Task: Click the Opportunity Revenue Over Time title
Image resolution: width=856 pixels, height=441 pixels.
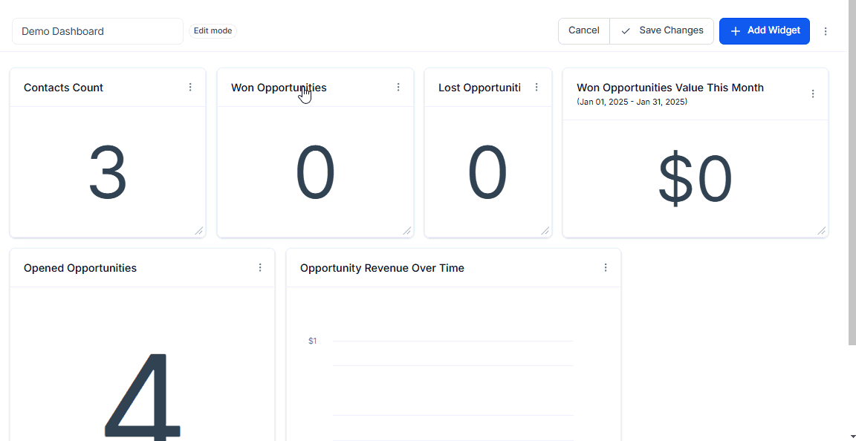Action: click(382, 268)
